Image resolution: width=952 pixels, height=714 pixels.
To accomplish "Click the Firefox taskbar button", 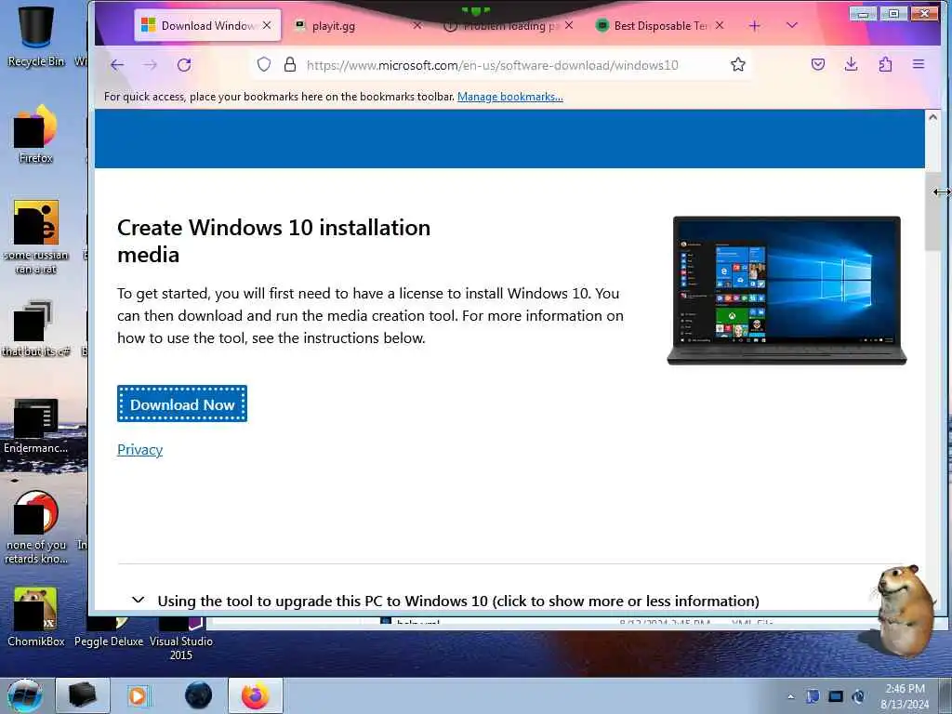I will 255,695.
